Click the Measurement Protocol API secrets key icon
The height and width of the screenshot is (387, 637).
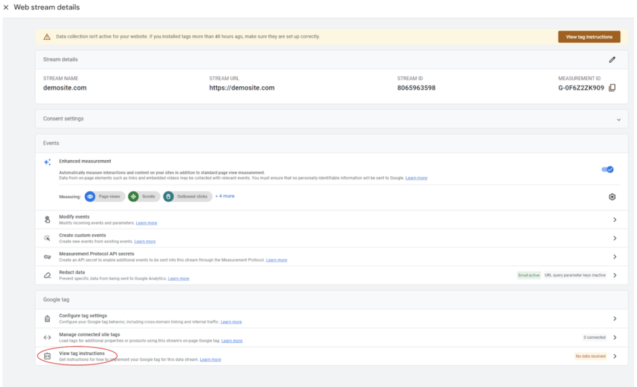point(47,257)
